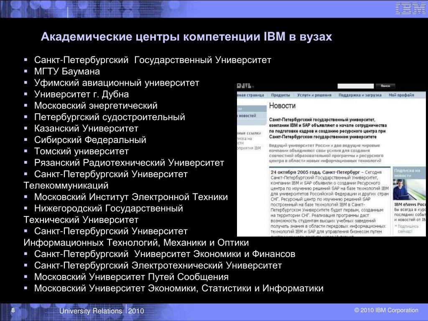Click the news headline about SAP cooperation
The width and height of the screenshot is (428, 321).
tap(328, 128)
